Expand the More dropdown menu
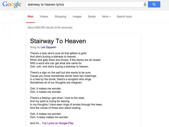Screen dimensions: 169x127 (106, 16)
